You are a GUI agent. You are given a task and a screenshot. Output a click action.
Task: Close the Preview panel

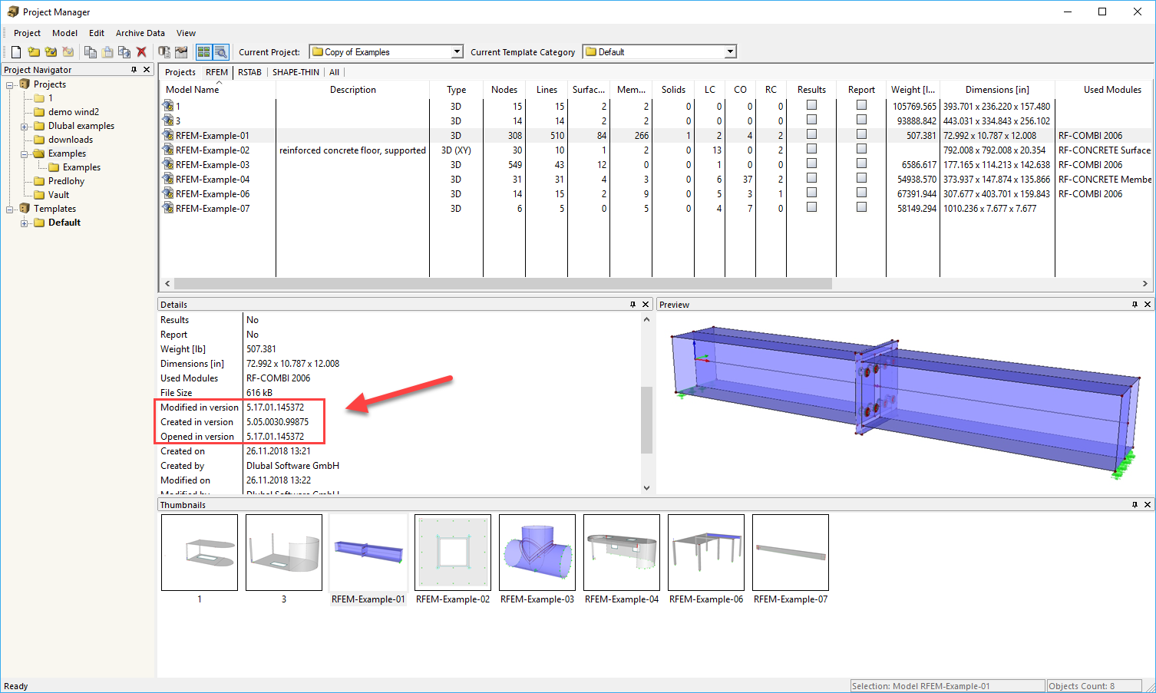click(1148, 304)
